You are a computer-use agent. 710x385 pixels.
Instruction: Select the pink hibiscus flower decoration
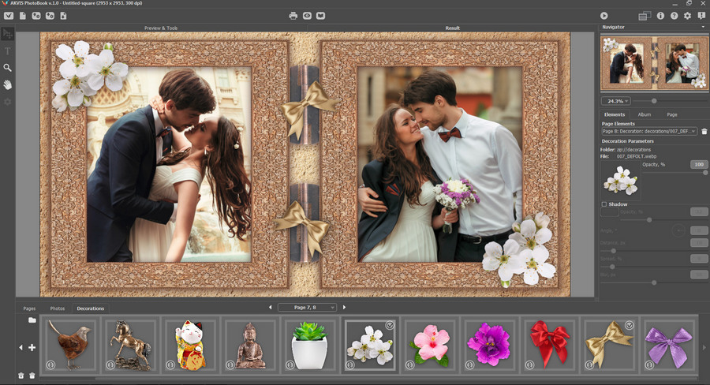430,344
